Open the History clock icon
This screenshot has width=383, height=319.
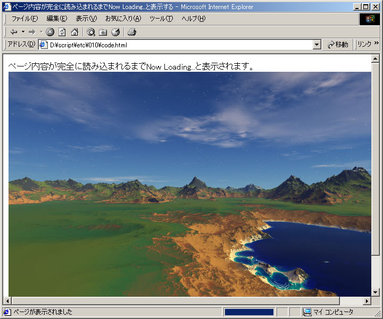(115, 32)
